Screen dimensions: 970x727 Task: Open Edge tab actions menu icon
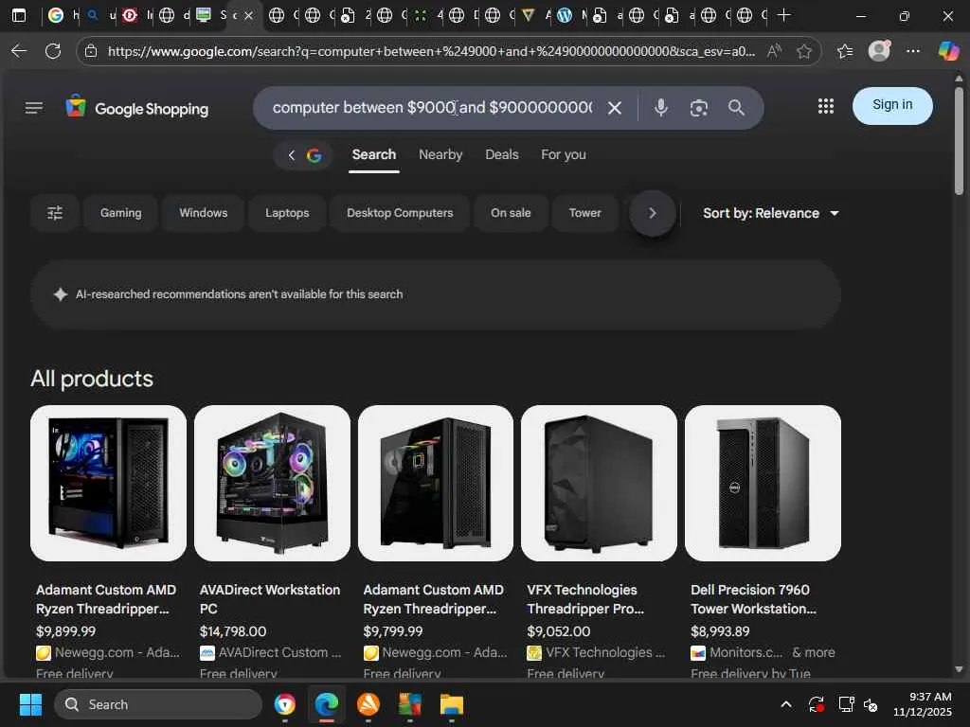click(19, 15)
